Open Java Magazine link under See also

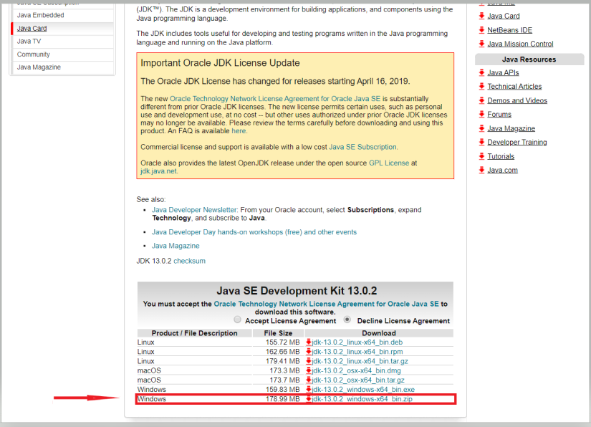[x=176, y=246]
